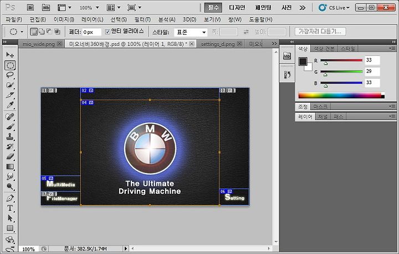The image size is (399, 254).
Task: Open the Mini Bridge panel icon in dock
Action: pyautogui.click(x=287, y=56)
